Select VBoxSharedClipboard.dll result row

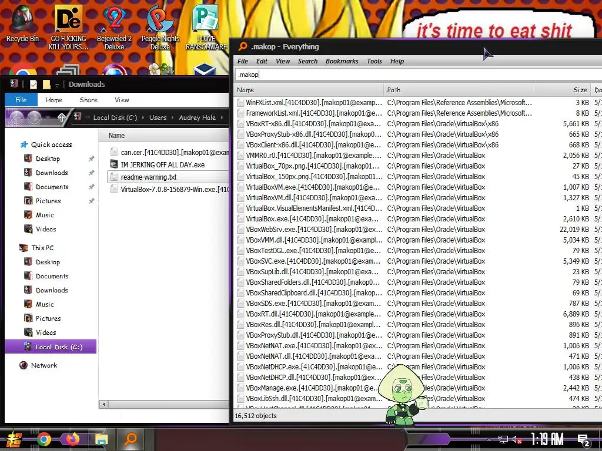pos(418,292)
